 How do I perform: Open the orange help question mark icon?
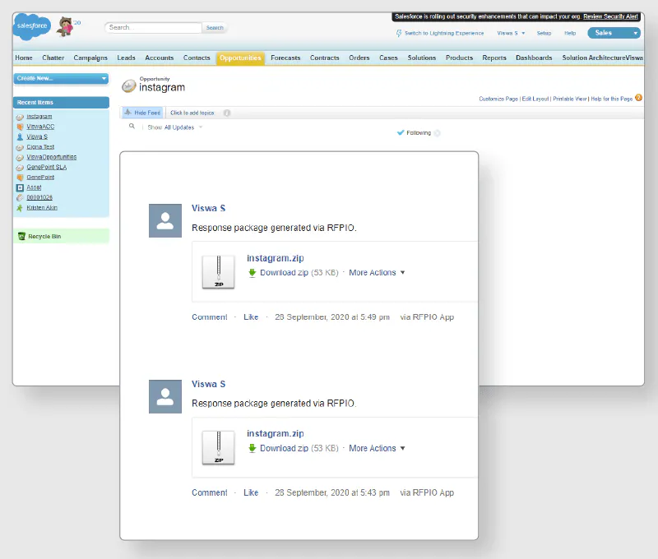(638, 98)
